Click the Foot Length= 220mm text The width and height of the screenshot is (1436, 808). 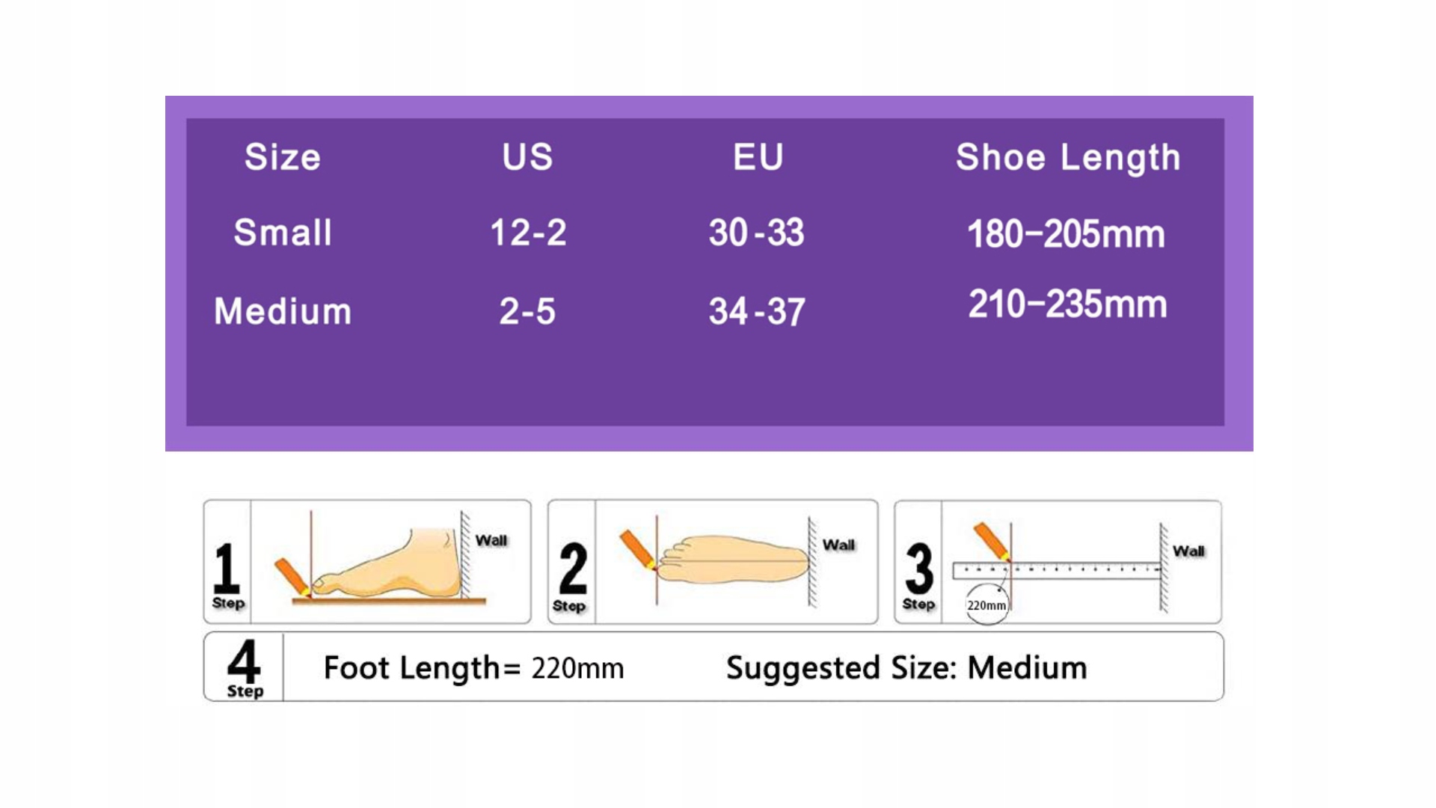[x=473, y=667]
